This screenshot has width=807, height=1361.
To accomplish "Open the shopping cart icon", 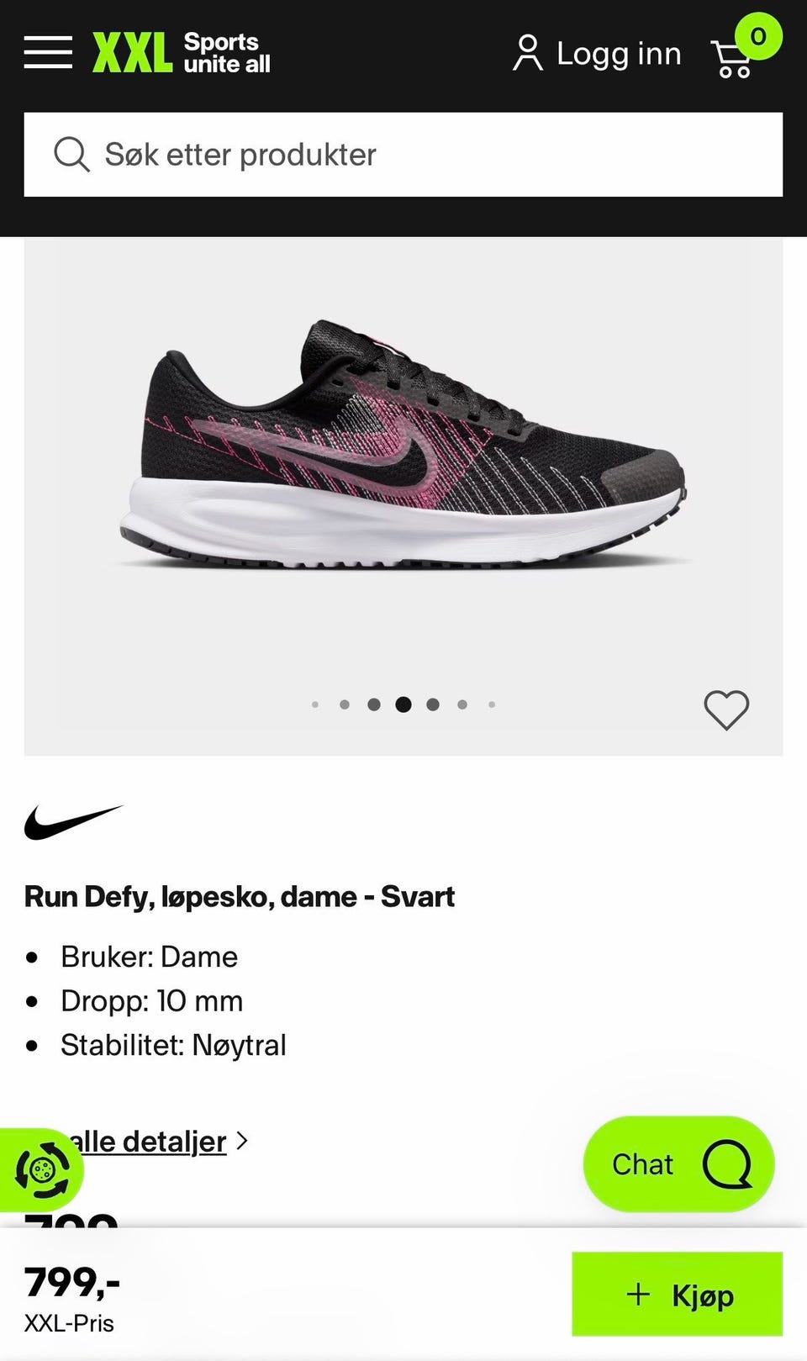I will pos(732,59).
